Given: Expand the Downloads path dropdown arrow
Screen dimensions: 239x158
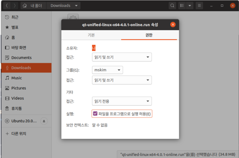Looking at the screenshot, I should pos(76,6).
